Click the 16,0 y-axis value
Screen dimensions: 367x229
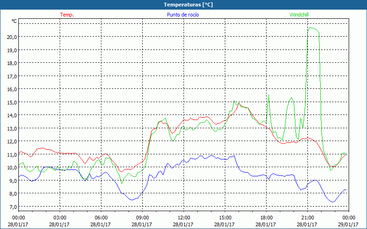pyautogui.click(x=12, y=89)
